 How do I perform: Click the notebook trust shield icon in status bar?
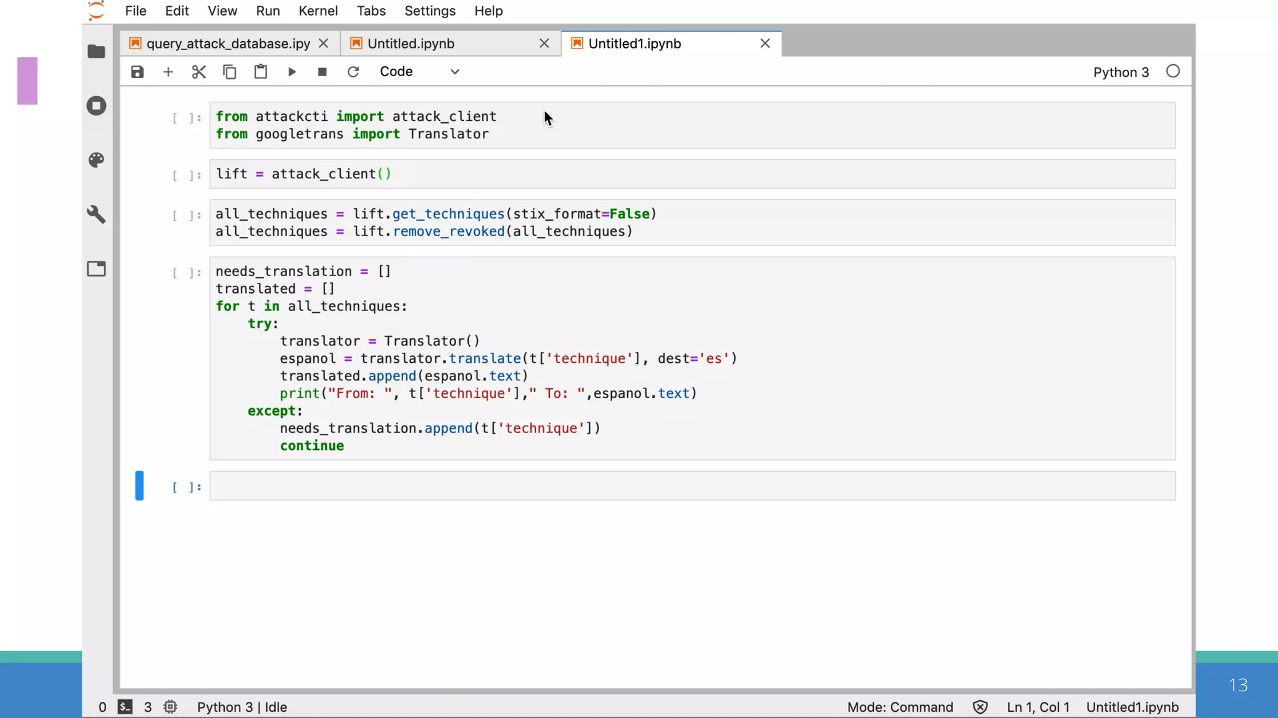[980, 707]
